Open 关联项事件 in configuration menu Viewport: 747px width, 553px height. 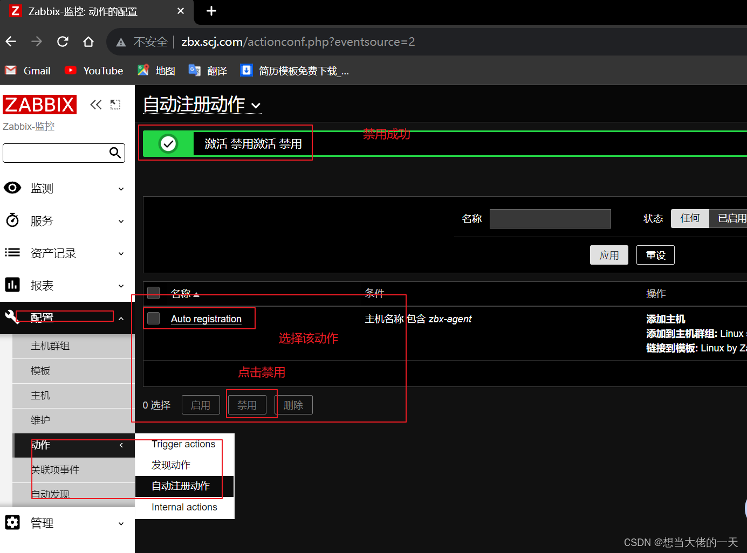click(73, 470)
